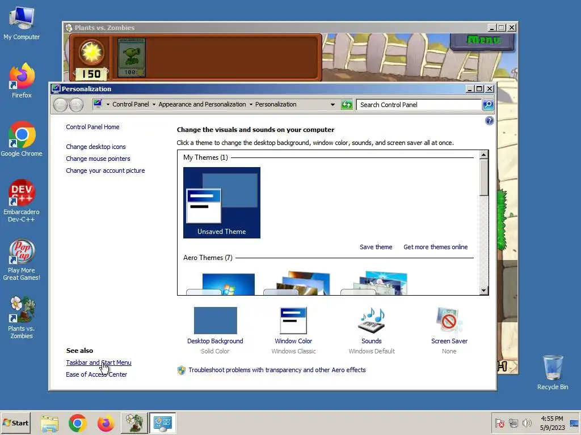The height and width of the screenshot is (435, 581).
Task: Switch to Plants vs. Zombies taskbar button
Action: point(134,423)
